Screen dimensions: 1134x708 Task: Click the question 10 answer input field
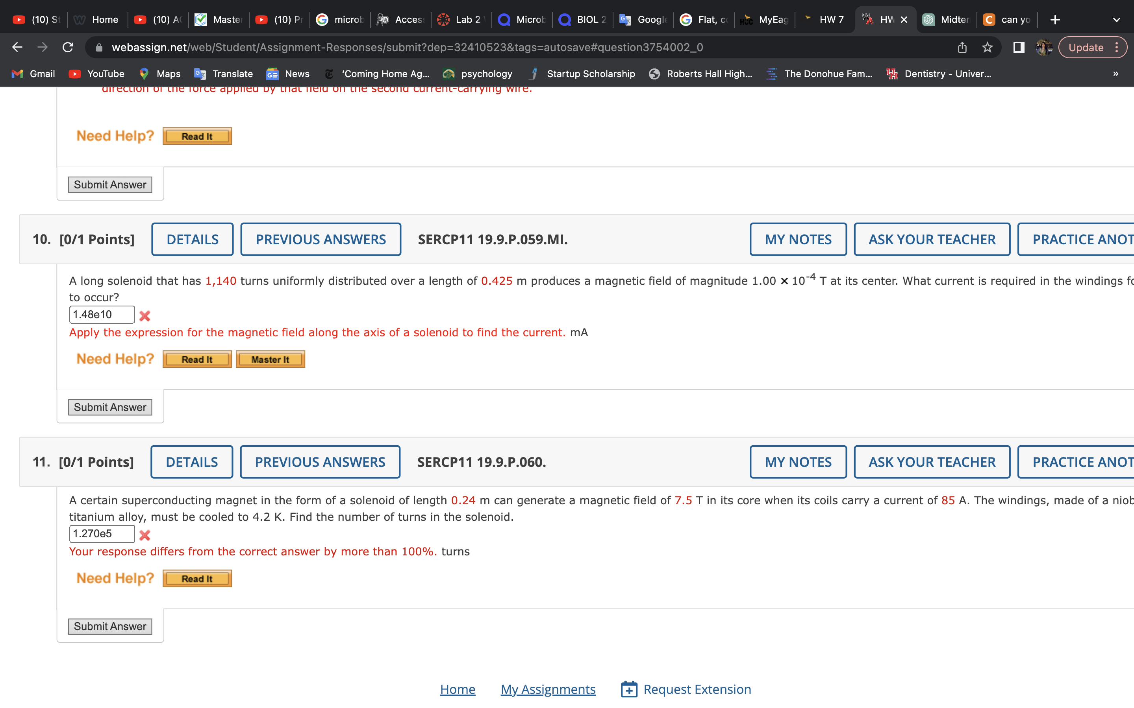(102, 315)
